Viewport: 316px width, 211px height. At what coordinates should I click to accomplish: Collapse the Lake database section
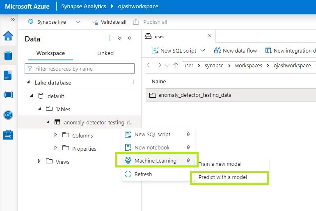tap(28, 83)
